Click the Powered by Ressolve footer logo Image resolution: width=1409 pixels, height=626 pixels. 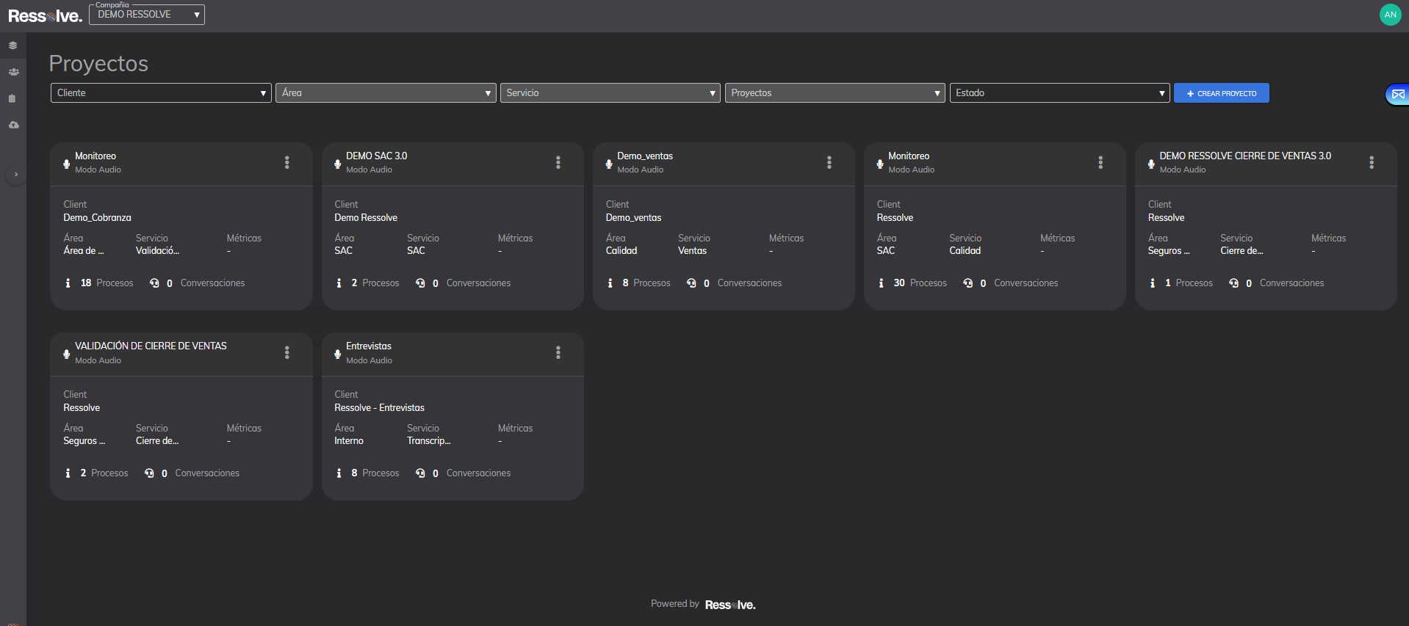[730, 605]
